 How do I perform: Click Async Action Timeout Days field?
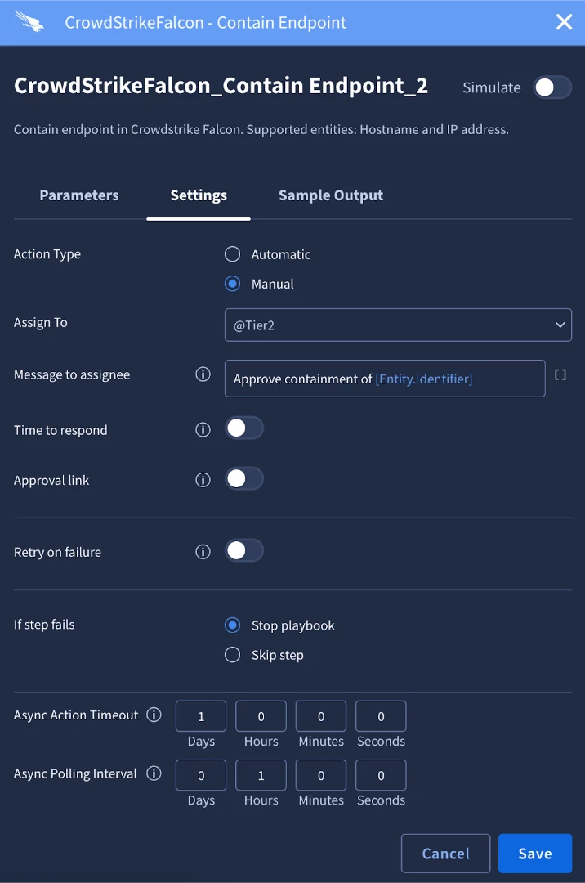click(x=201, y=716)
